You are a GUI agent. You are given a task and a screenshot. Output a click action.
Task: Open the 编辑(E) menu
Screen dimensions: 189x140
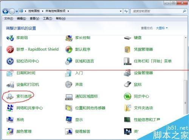pos(22,18)
